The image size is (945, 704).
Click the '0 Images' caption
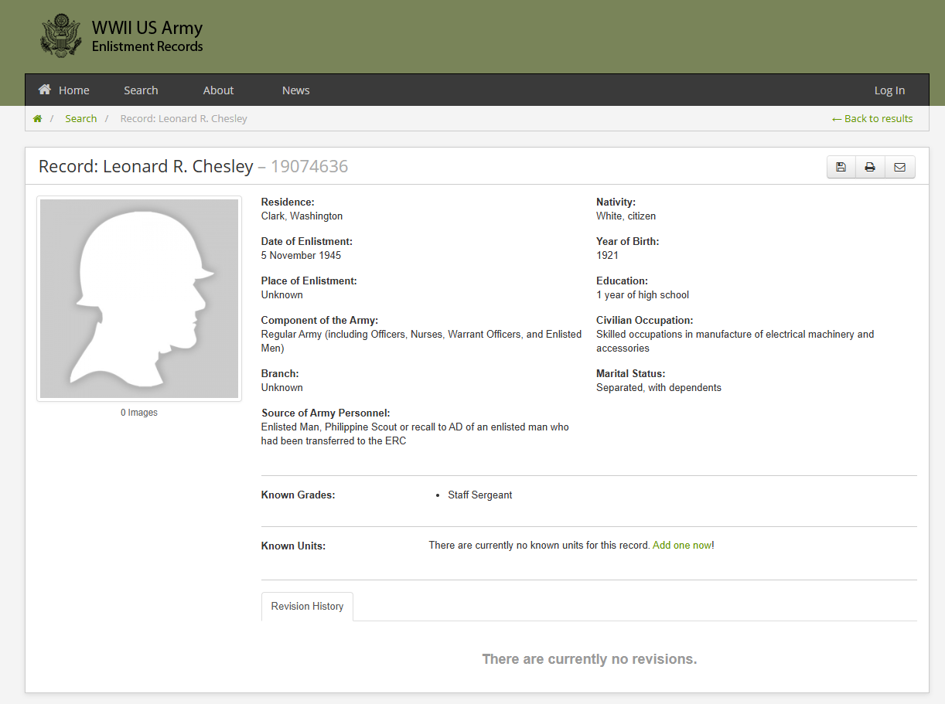(139, 413)
